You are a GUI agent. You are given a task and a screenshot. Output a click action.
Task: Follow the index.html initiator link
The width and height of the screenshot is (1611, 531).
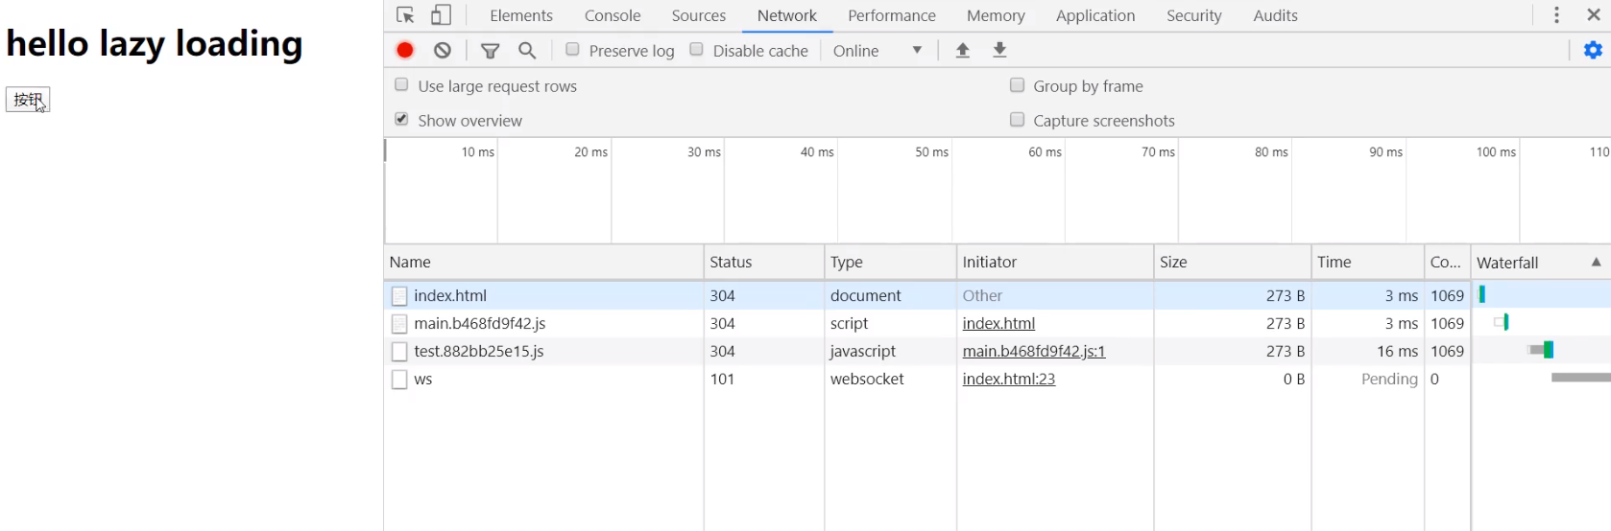point(998,324)
